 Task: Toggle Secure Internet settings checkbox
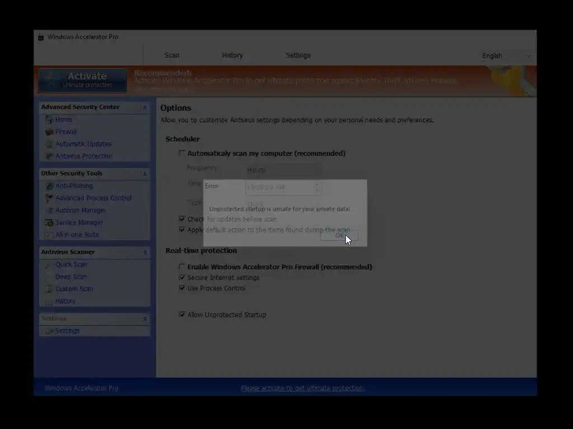182,278
